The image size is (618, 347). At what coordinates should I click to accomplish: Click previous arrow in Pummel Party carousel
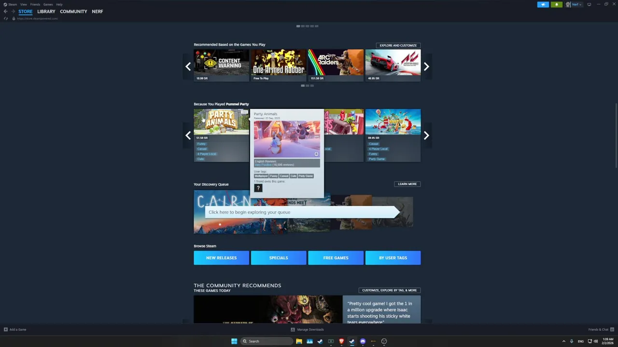point(188,135)
